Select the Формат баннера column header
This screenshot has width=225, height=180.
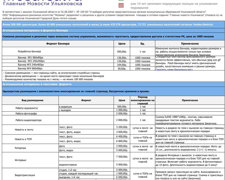(x=58, y=44)
